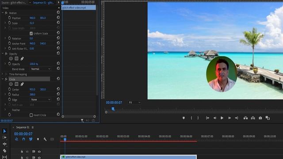Expand the Scale parameter
The image size is (283, 159).
point(5,23)
